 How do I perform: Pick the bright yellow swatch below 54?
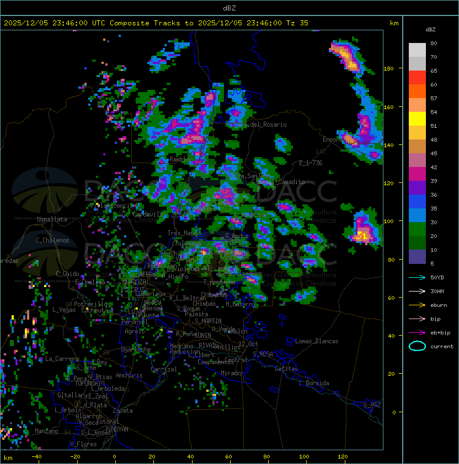click(x=417, y=119)
